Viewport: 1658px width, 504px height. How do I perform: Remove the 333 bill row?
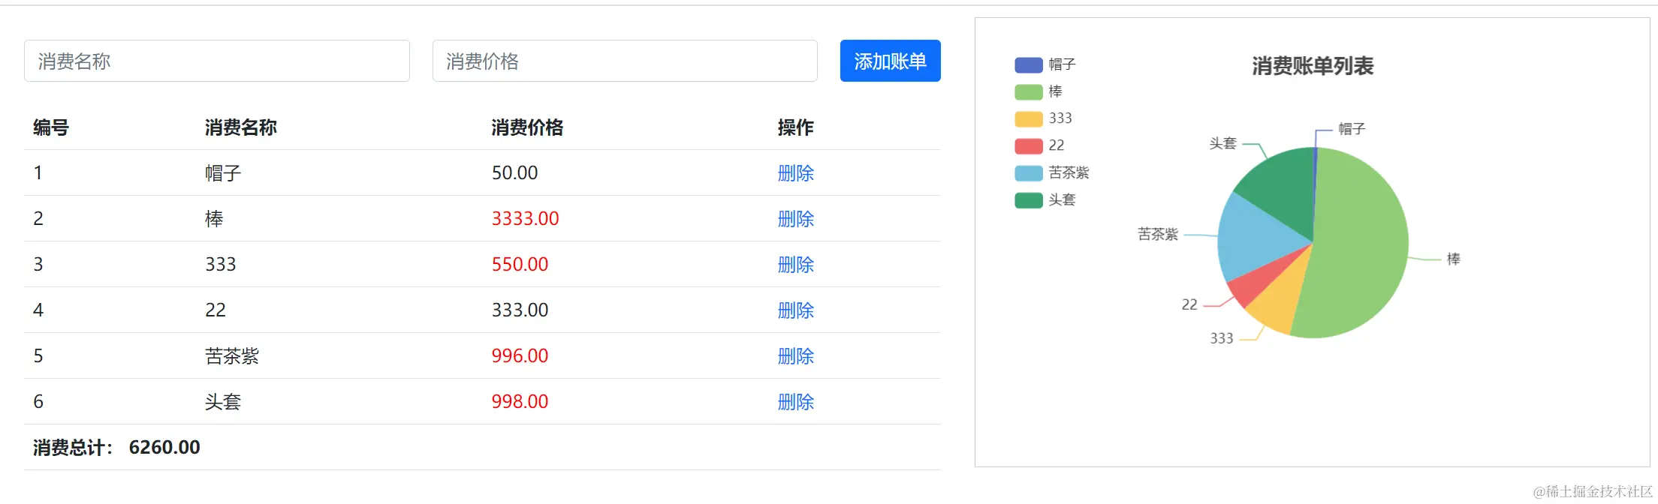tap(795, 265)
